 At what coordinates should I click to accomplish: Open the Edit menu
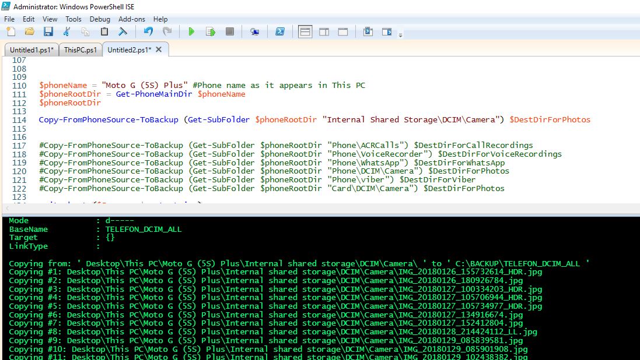click(x=29, y=19)
